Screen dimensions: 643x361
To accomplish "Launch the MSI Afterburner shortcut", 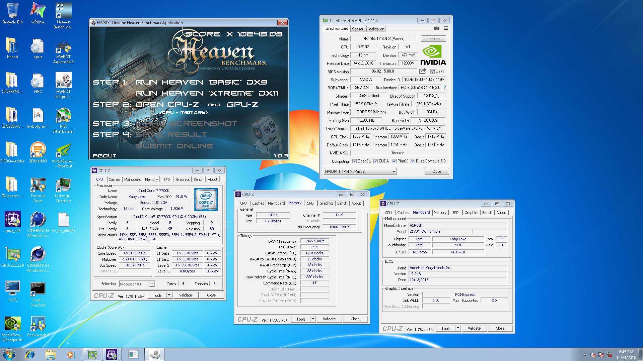I will tap(63, 120).
